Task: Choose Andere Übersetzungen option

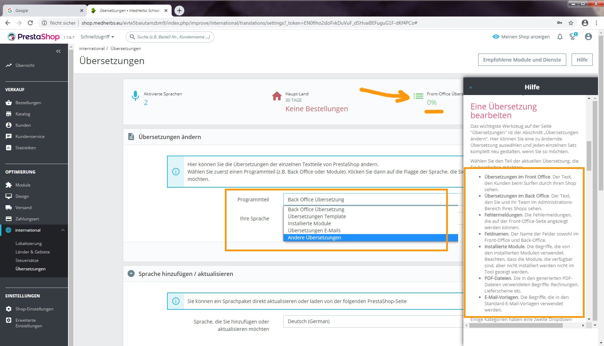Action: pyautogui.click(x=370, y=238)
